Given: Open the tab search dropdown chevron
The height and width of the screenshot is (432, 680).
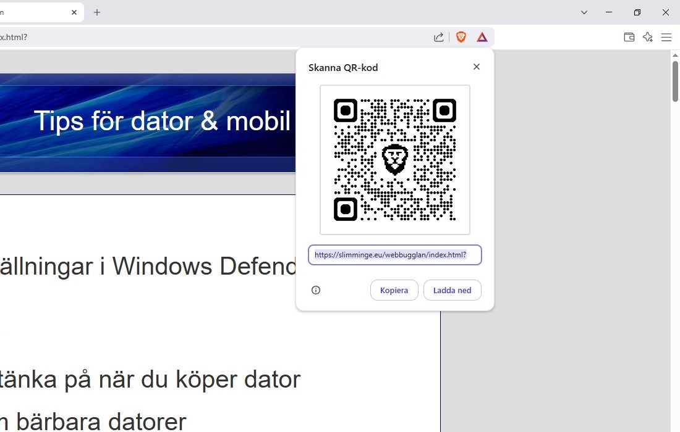Looking at the screenshot, I should pos(584,12).
